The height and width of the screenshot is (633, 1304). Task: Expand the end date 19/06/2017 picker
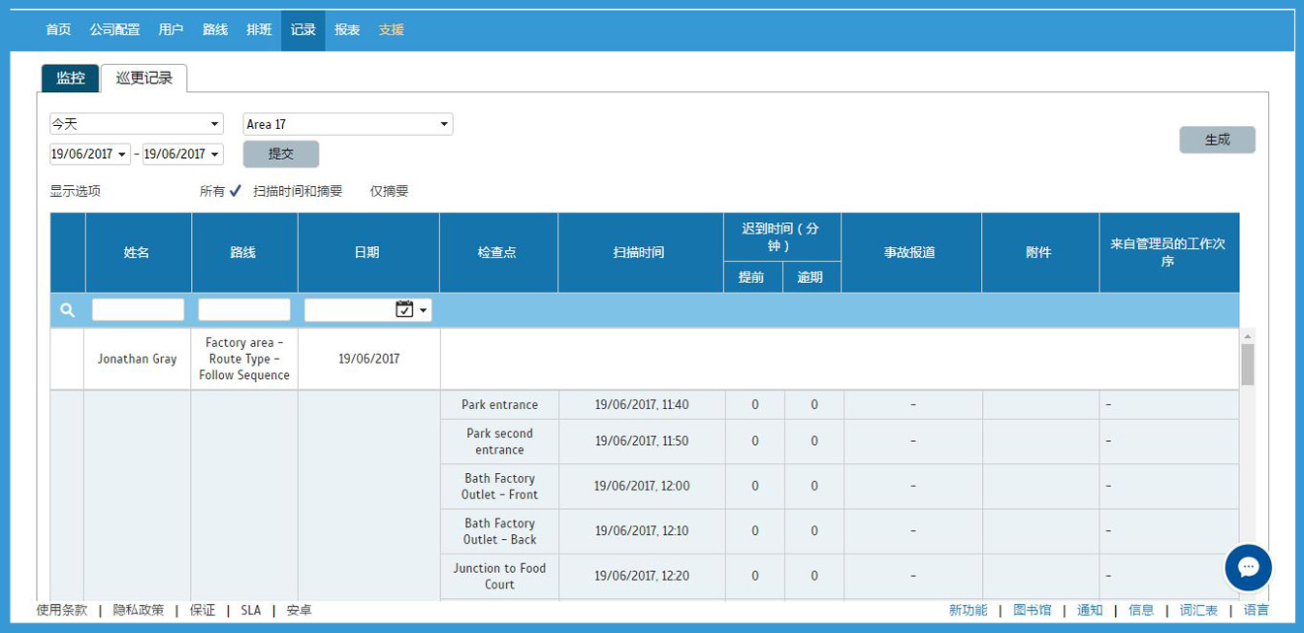183,154
